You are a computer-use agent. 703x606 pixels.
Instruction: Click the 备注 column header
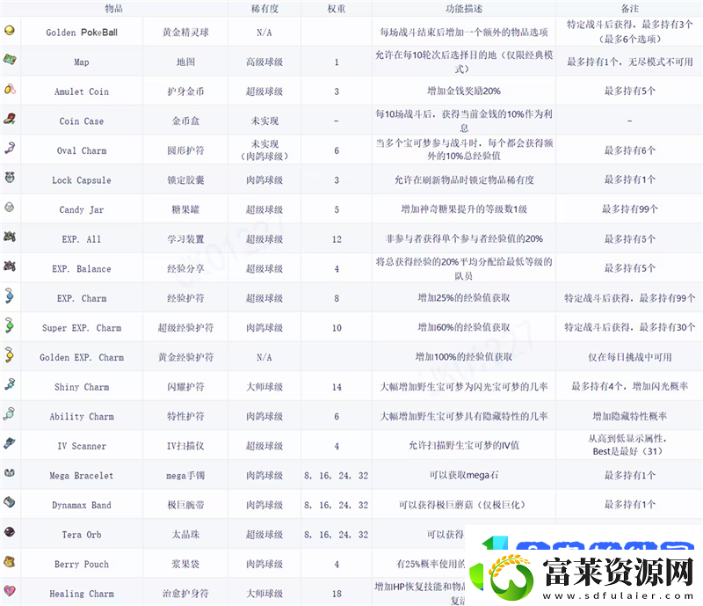click(629, 9)
